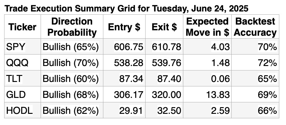
Task: Click the GLD ticker cell
Action: (x=22, y=94)
